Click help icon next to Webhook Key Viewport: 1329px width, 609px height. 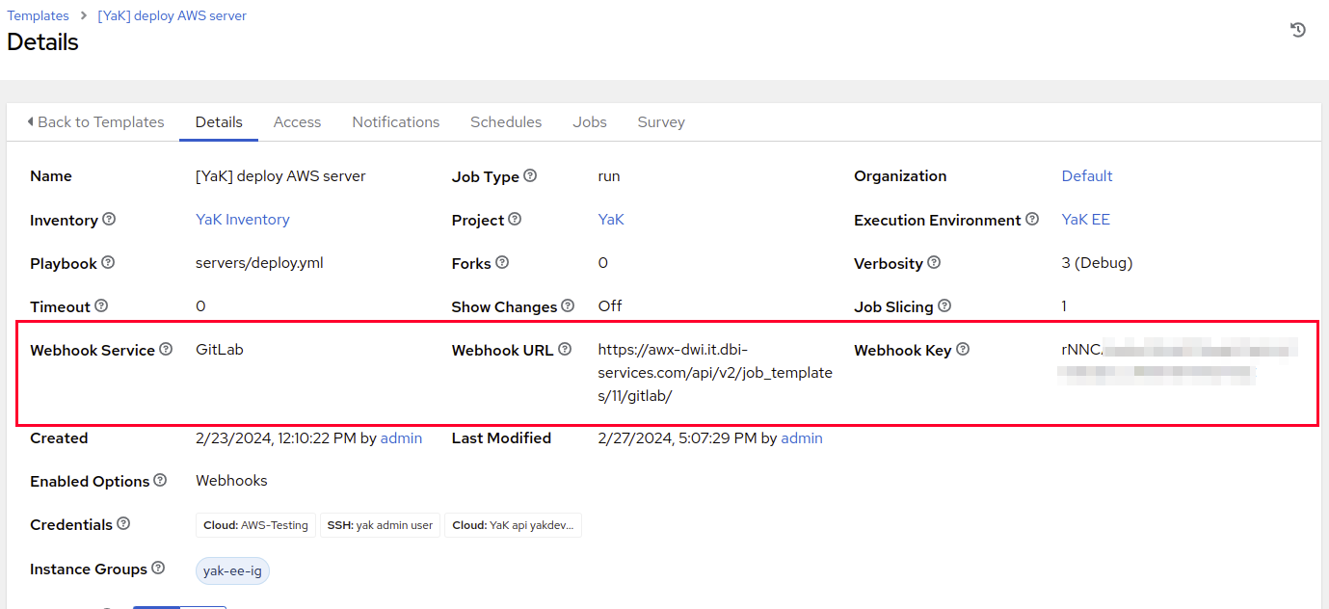click(x=963, y=350)
